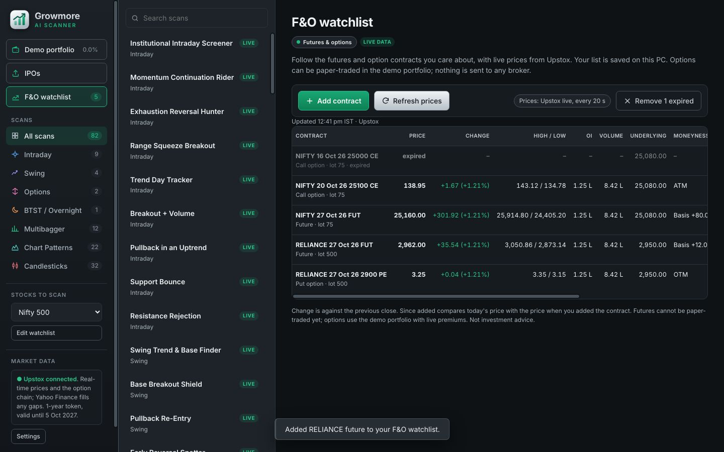The height and width of the screenshot is (452, 724).
Task: Click the contracts table horizontal scrollbar
Action: coord(436,296)
